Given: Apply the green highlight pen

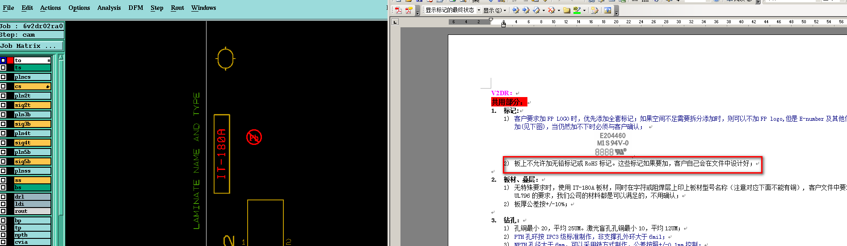Looking at the screenshot, I should 577,10.
